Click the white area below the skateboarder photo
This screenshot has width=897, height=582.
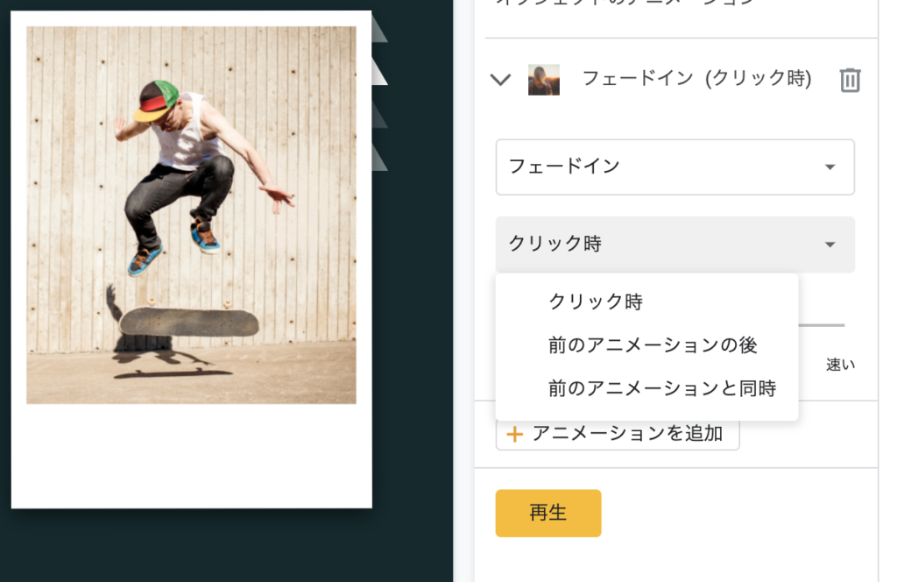(x=191, y=456)
